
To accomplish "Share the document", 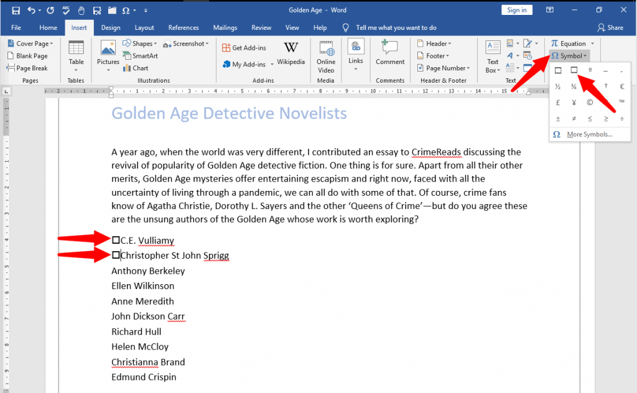I will [x=610, y=27].
